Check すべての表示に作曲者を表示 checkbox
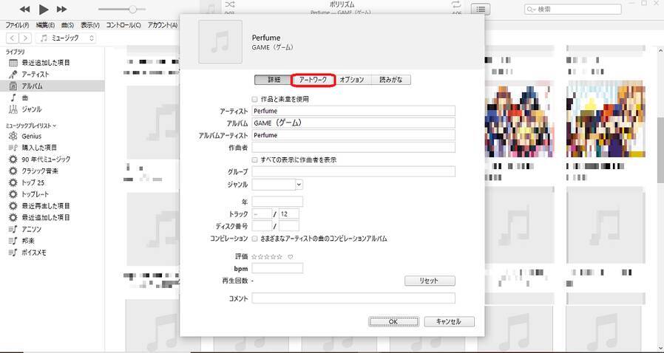The height and width of the screenshot is (353, 664). [x=254, y=160]
